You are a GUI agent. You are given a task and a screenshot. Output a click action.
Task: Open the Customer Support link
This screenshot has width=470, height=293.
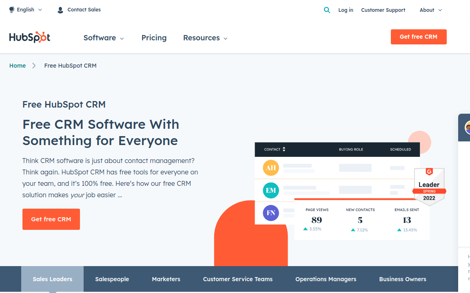(383, 10)
